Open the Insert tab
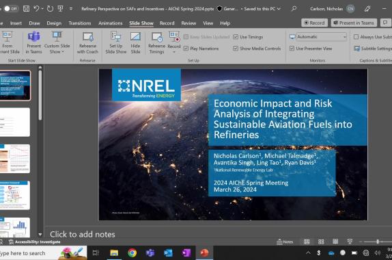Viewport: 392px width, 260px height. [16, 23]
